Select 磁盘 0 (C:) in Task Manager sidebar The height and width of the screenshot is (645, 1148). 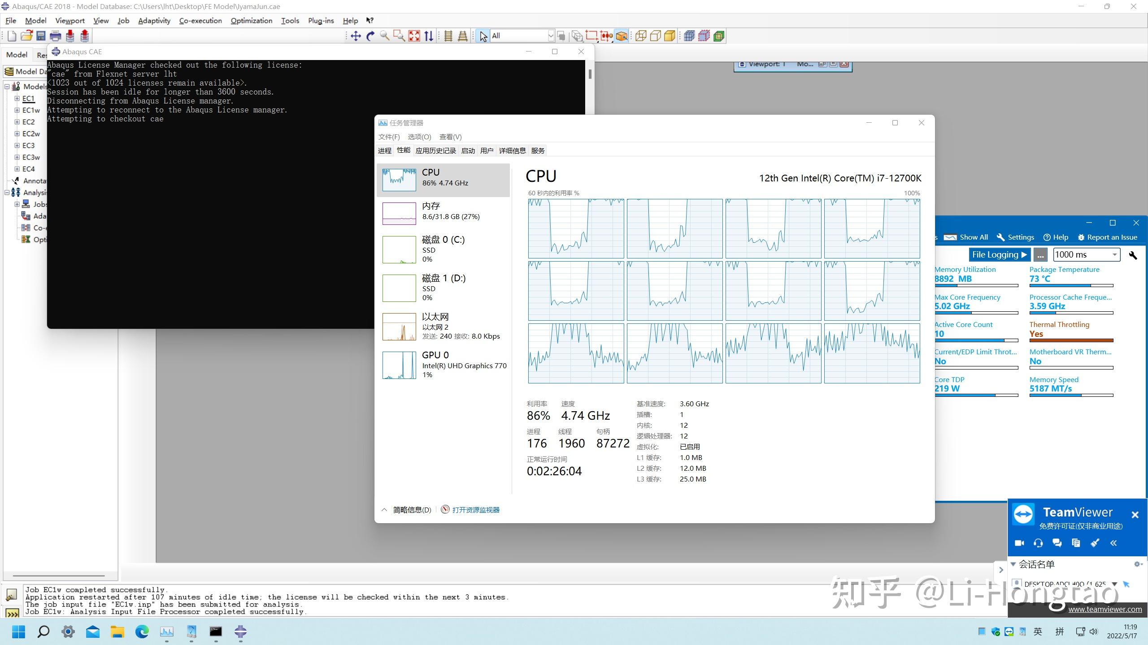pos(443,249)
